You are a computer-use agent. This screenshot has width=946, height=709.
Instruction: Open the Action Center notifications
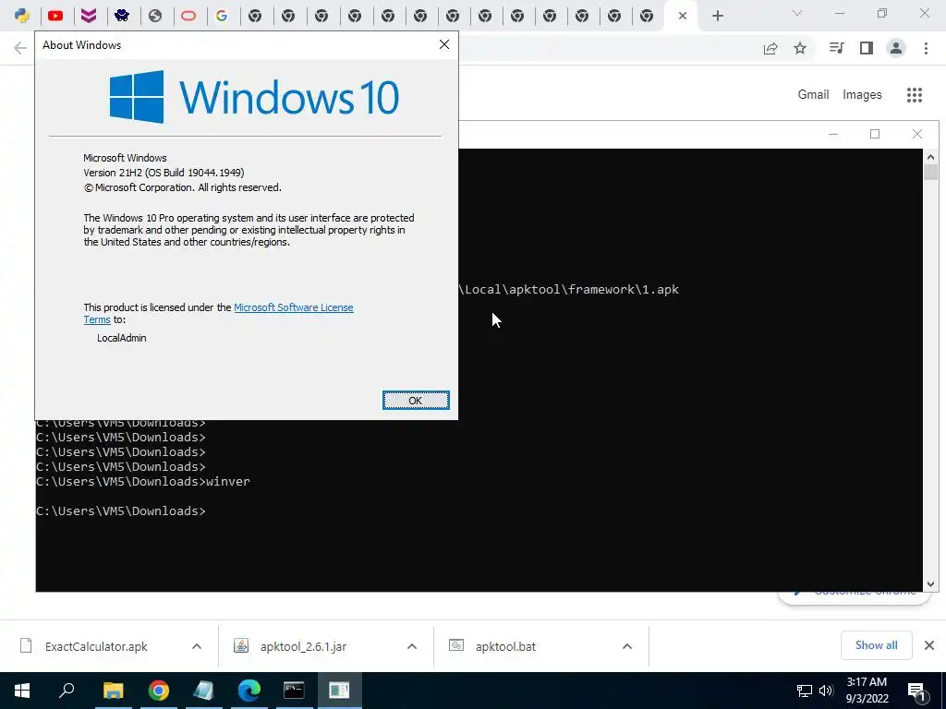coord(916,691)
